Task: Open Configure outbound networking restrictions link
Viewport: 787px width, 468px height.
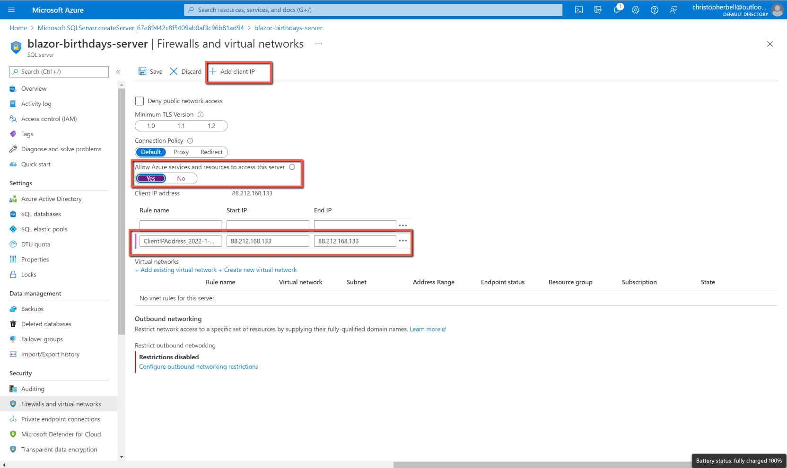Action: coord(198,366)
